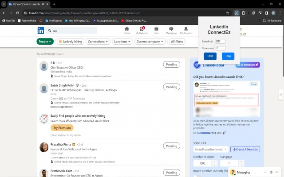This screenshot has height=177, width=284.
Task: Click Pending button for Prathmesh Kant
Action: pyautogui.click(x=172, y=173)
